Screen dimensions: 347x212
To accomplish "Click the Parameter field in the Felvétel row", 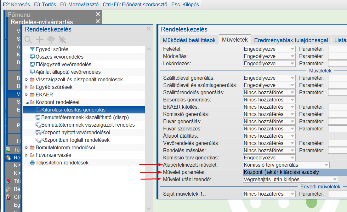I will pos(338,49).
